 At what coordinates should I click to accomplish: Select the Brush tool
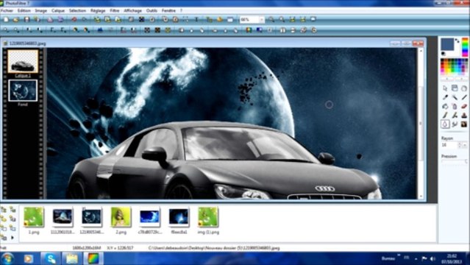(445, 116)
